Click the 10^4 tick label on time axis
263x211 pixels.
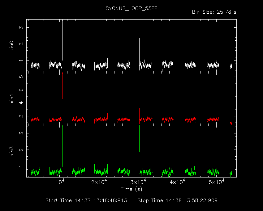pos(60,182)
